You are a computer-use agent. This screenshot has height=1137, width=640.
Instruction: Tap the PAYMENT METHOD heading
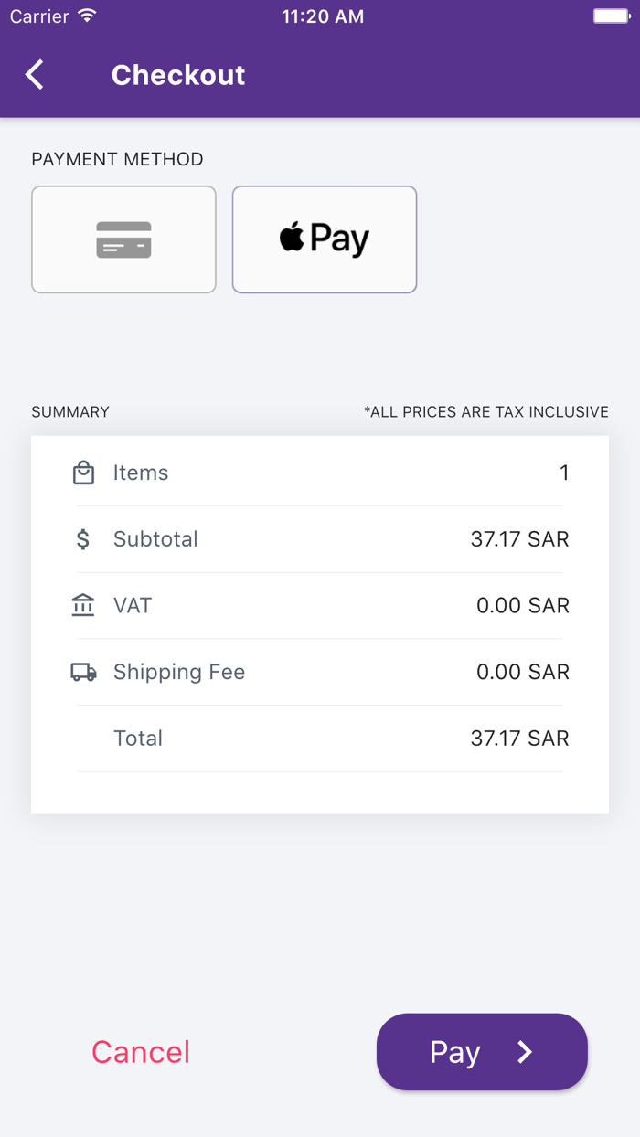click(x=117, y=159)
